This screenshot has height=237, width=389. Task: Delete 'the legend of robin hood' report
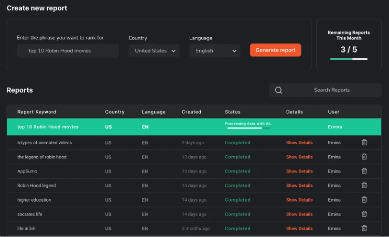click(x=364, y=157)
